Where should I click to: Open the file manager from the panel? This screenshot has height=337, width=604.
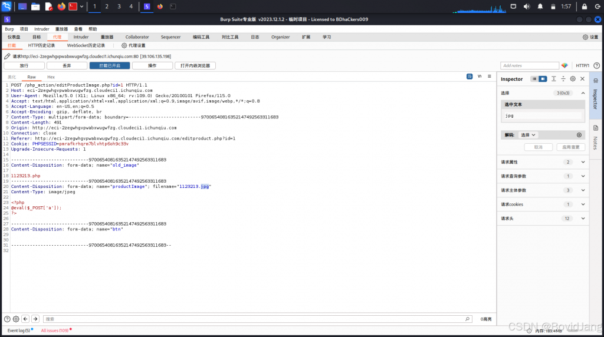pyautogui.click(x=35, y=6)
